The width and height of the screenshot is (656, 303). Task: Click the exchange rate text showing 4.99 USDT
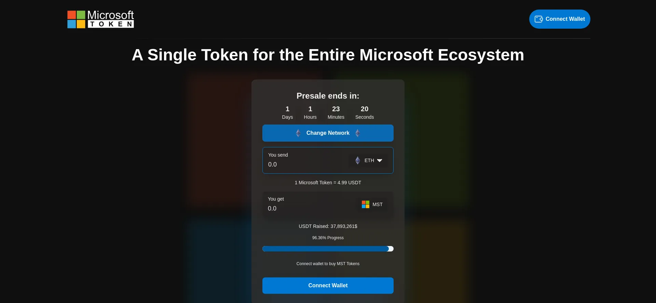pyautogui.click(x=328, y=183)
